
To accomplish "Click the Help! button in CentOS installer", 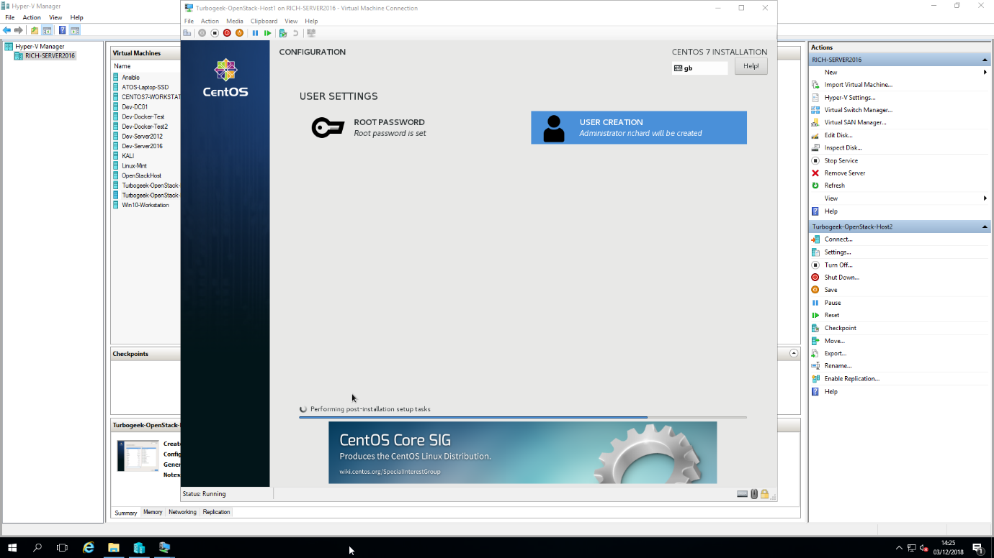I will tap(751, 66).
